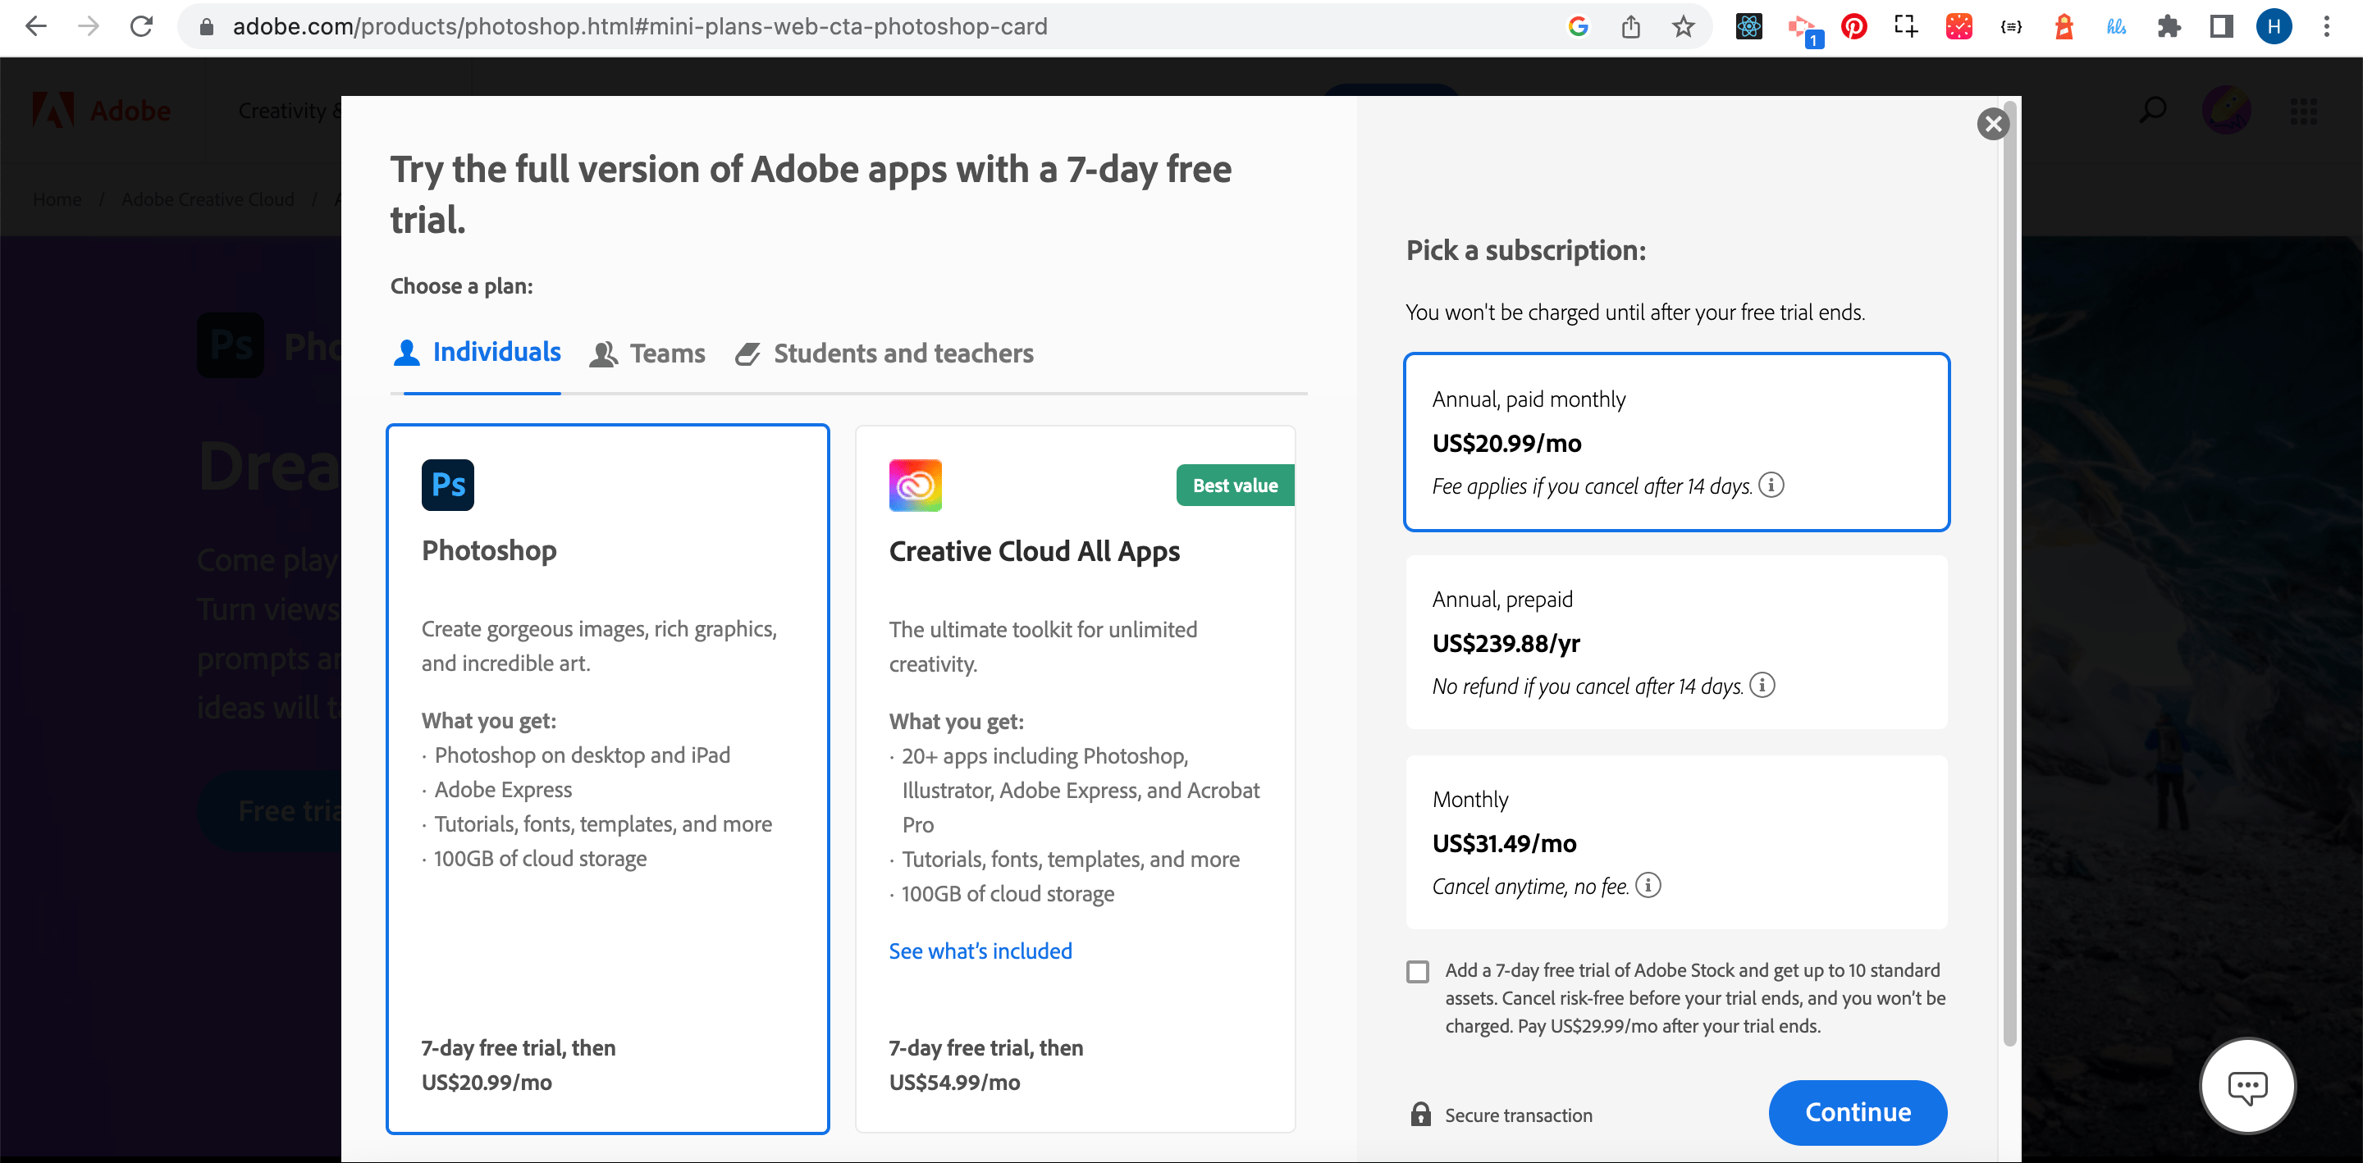
Task: Click info icon beside 'Fee applies' note
Action: [x=1771, y=484]
